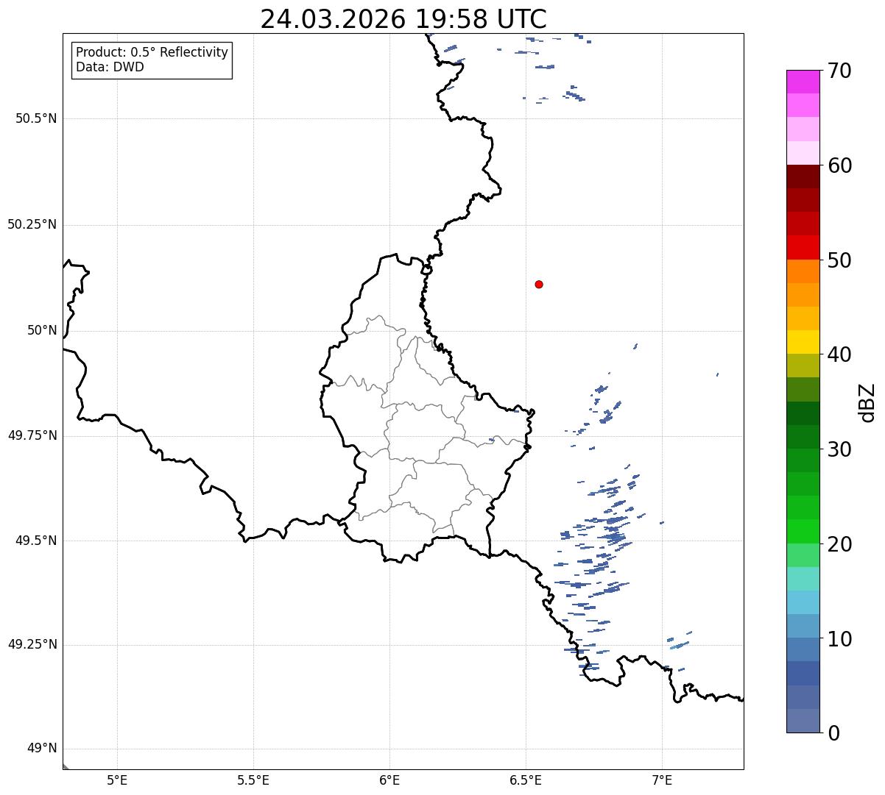The width and height of the screenshot is (885, 795).
Task: Click the colorbar 50 tick label
Action: pyautogui.click(x=839, y=260)
